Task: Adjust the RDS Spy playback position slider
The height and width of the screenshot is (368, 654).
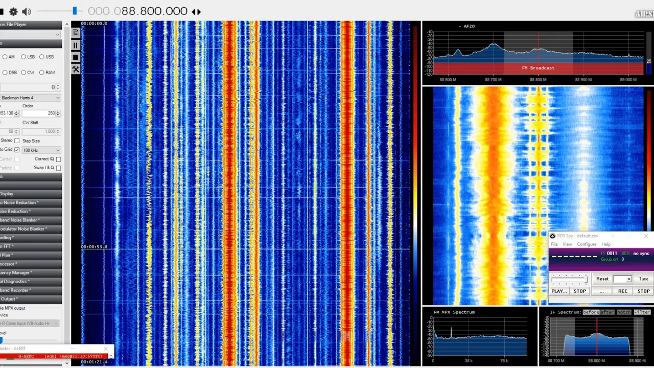Action: pyautogui.click(x=569, y=279)
